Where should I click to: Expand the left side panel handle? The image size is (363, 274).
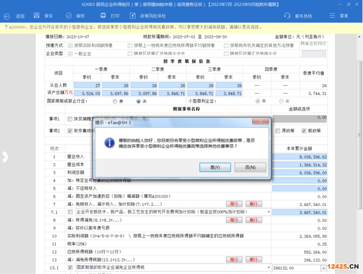[4, 157]
